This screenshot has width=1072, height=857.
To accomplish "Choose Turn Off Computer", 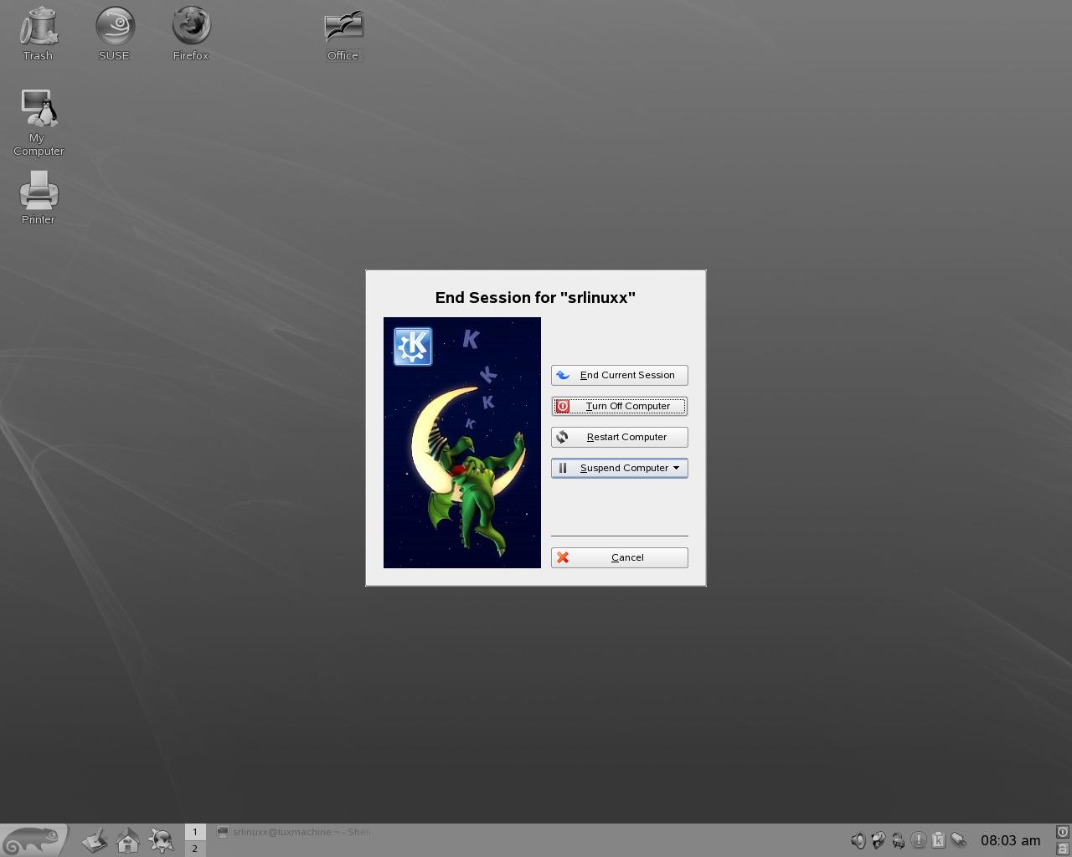I will 619,406.
